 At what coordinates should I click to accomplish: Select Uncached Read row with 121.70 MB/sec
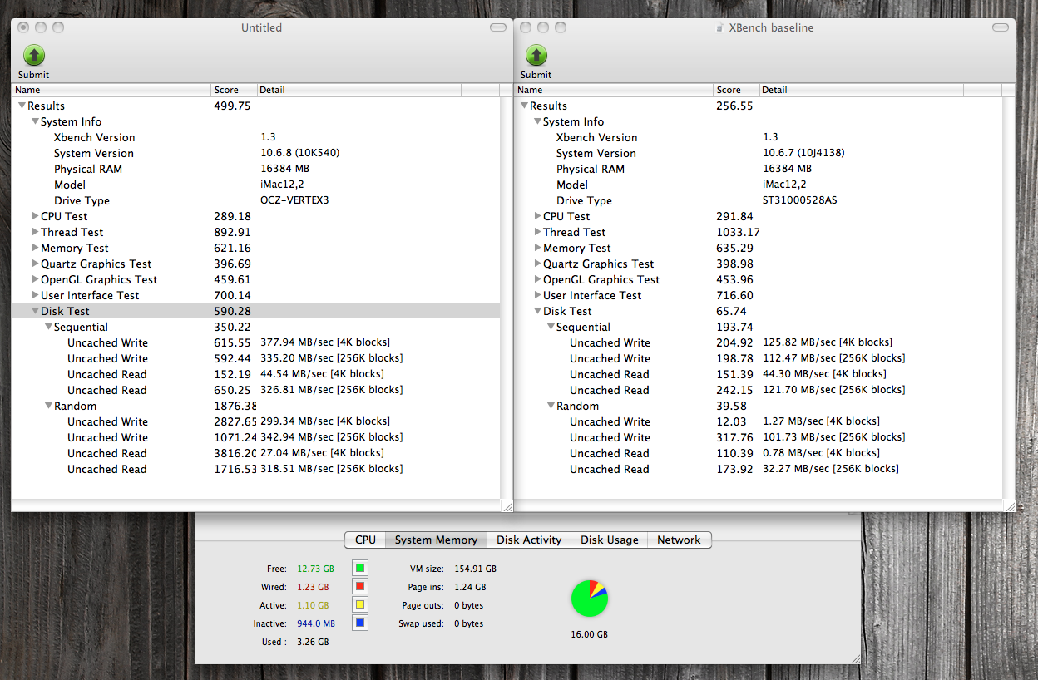coord(758,390)
